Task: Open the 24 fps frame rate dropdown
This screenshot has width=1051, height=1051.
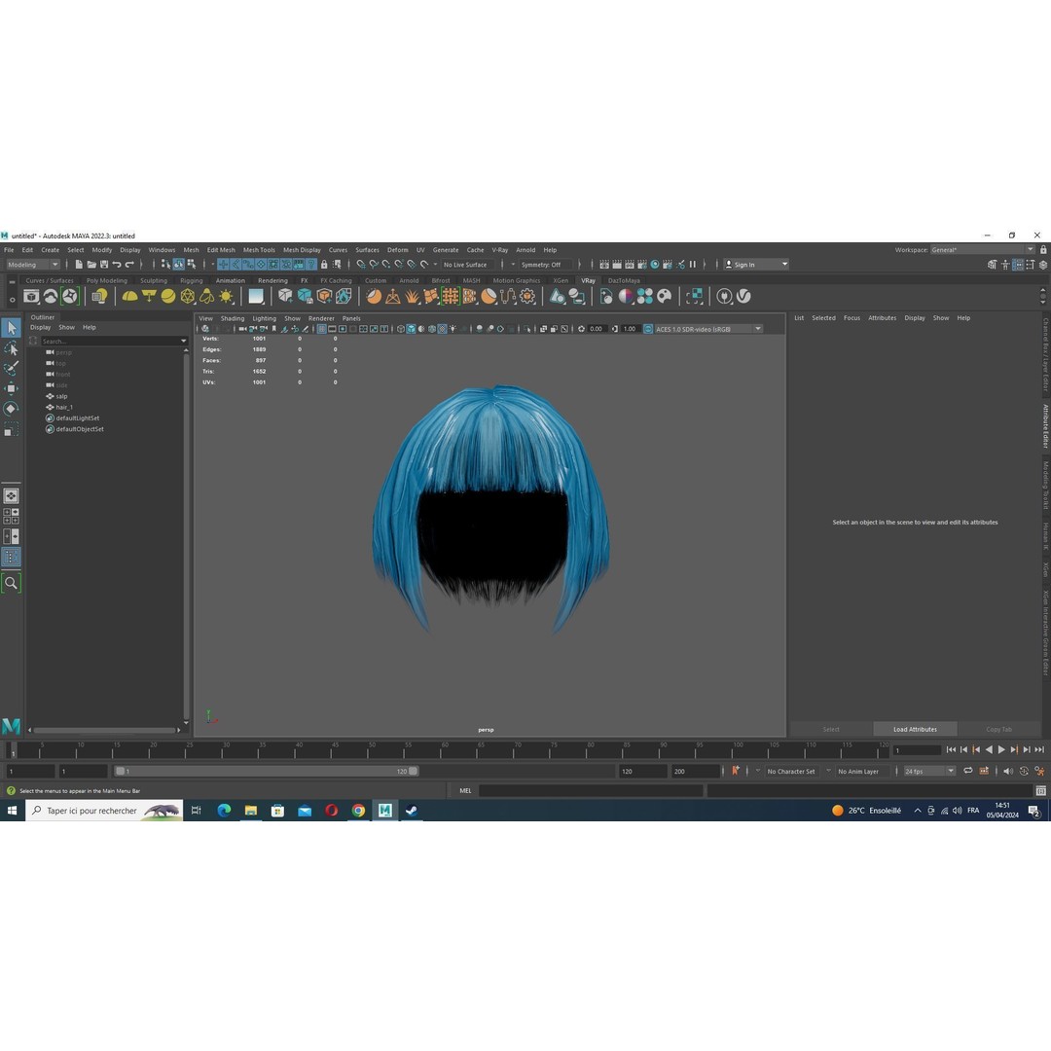Action: click(x=929, y=772)
